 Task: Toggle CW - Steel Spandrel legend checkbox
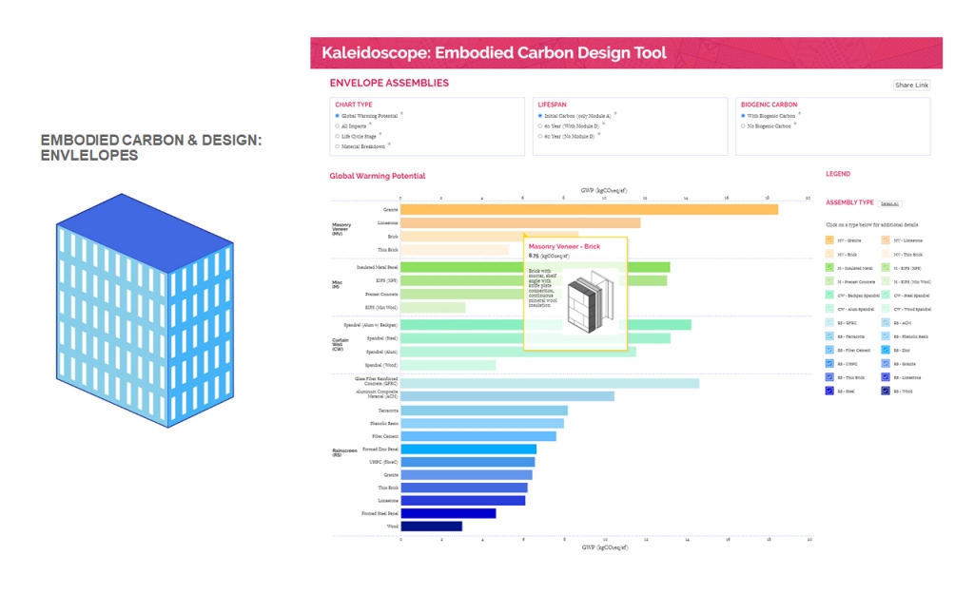886,295
